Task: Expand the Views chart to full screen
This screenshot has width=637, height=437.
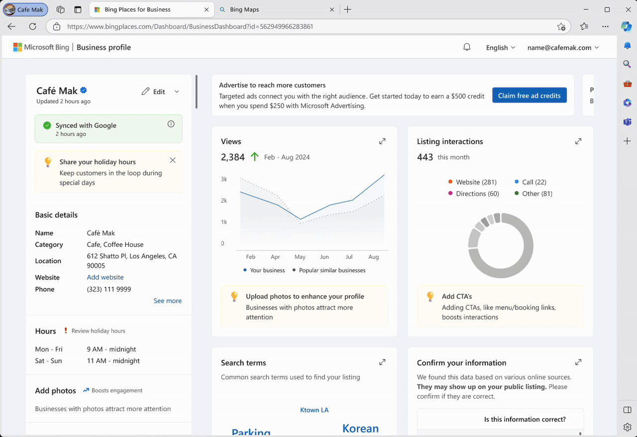Action: [382, 141]
